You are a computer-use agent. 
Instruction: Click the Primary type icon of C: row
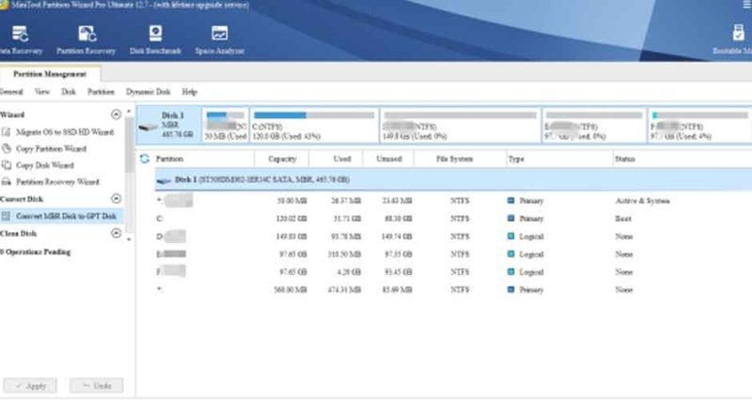510,219
